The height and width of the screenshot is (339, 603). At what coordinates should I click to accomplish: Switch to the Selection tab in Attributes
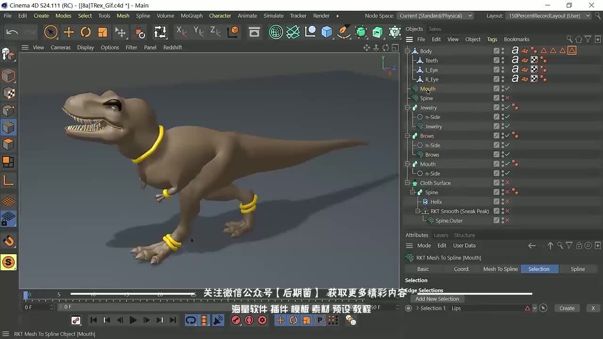[539, 269]
